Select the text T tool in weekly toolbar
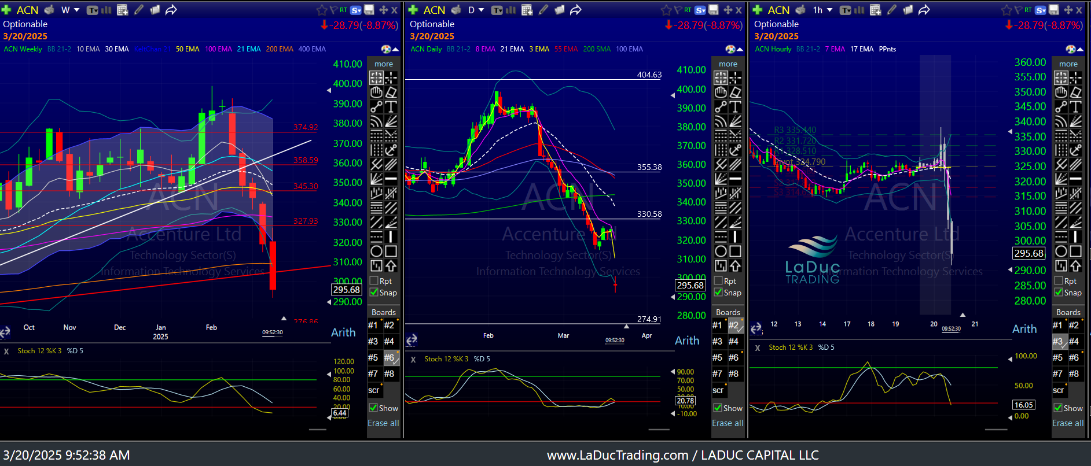This screenshot has height=466, width=1091. pyautogui.click(x=391, y=106)
